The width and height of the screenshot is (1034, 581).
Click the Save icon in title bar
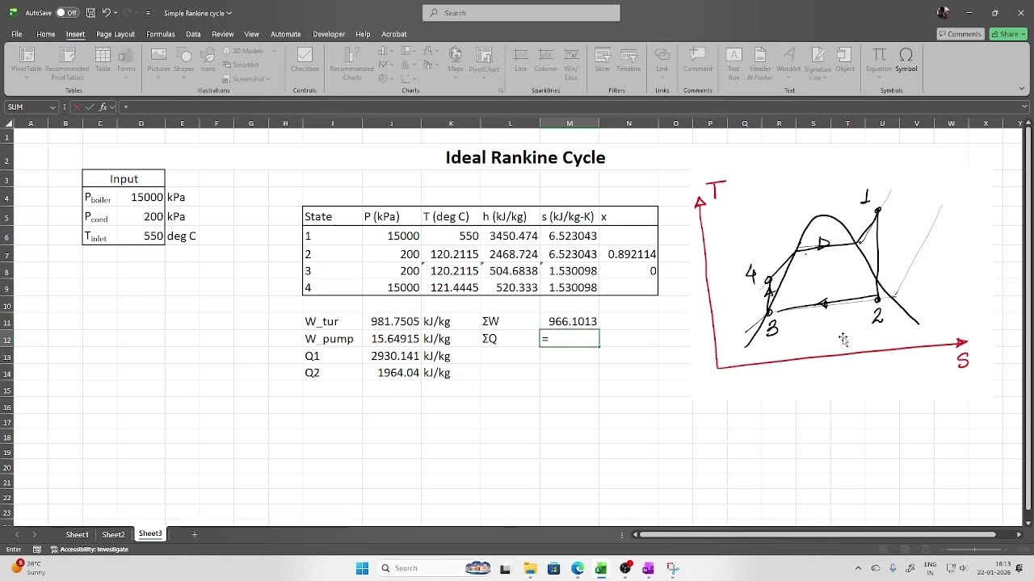coord(90,13)
